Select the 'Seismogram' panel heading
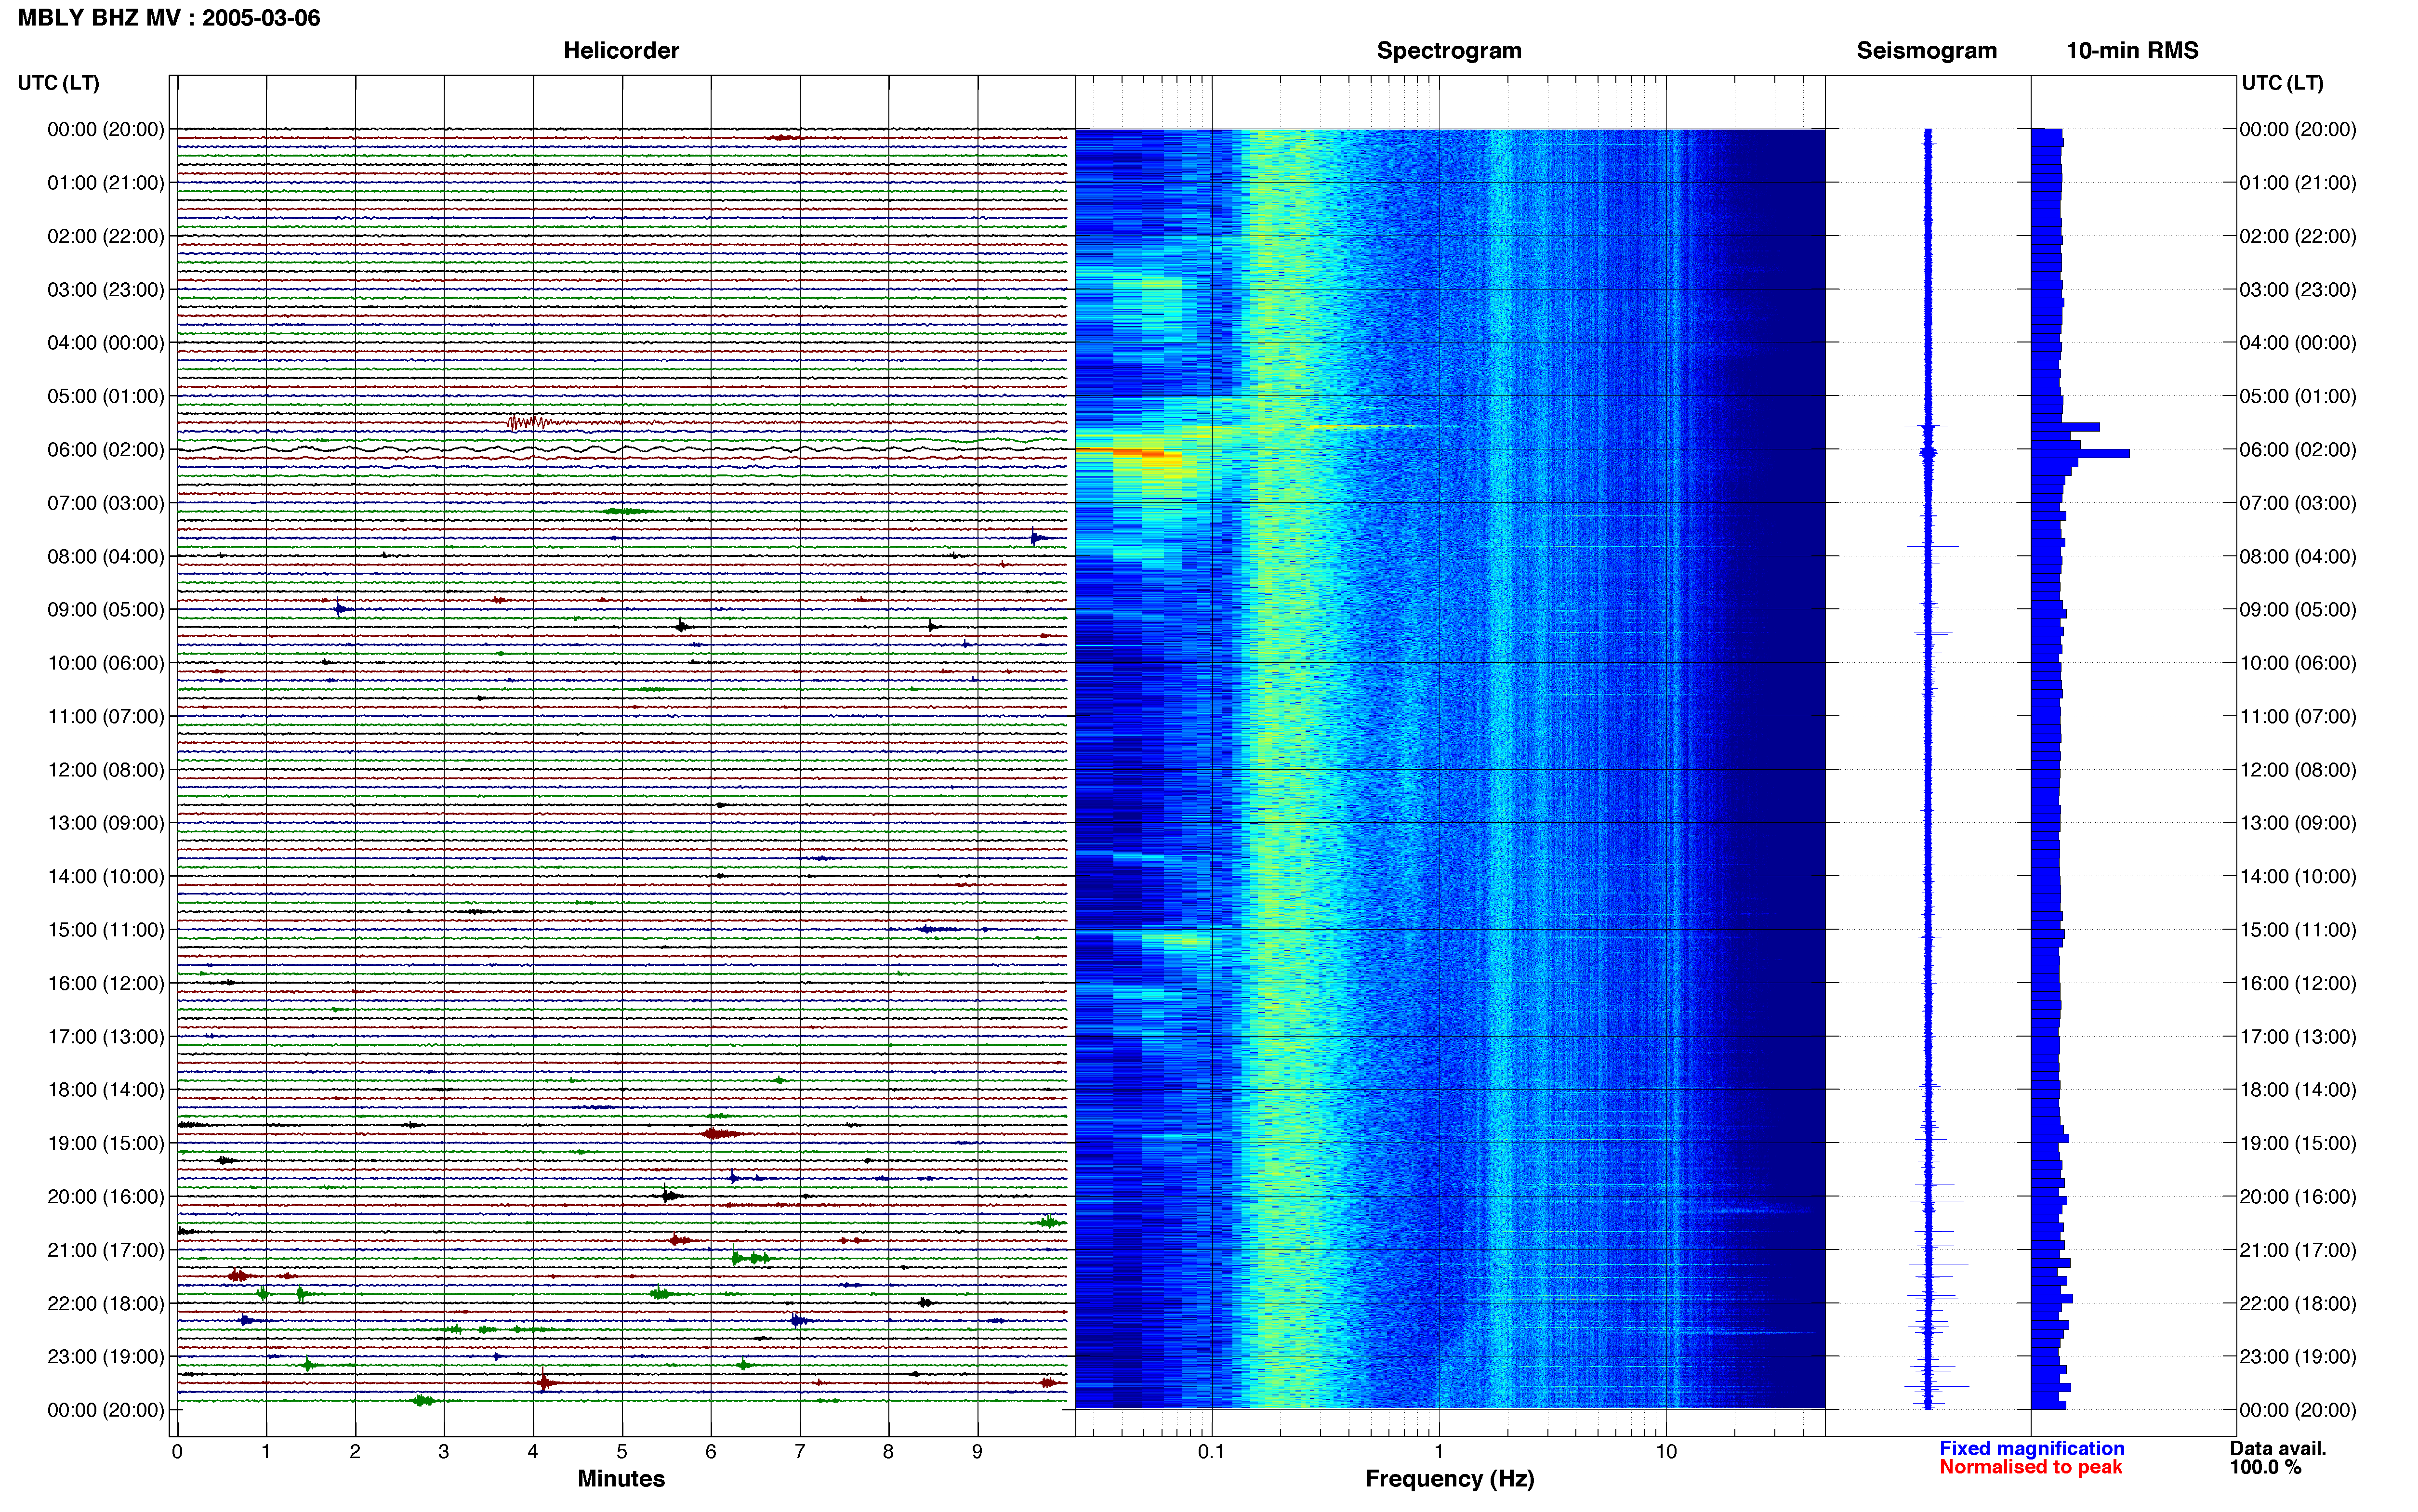The image size is (2418, 1512). click(x=1926, y=50)
